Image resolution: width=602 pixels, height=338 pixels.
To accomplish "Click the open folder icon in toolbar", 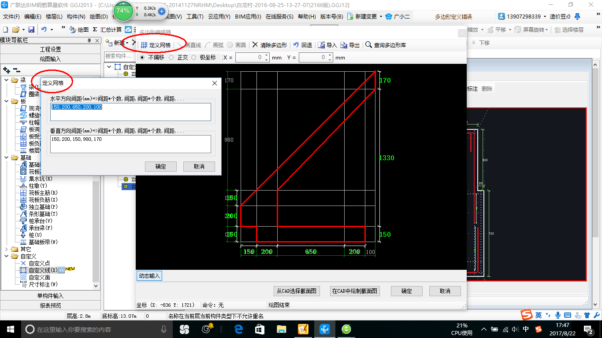I will coord(15,29).
